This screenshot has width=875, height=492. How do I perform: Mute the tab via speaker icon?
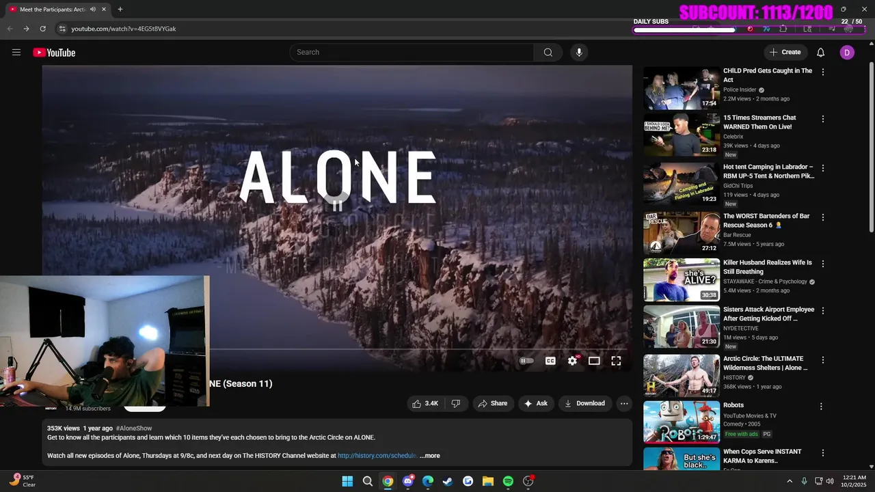[93, 10]
